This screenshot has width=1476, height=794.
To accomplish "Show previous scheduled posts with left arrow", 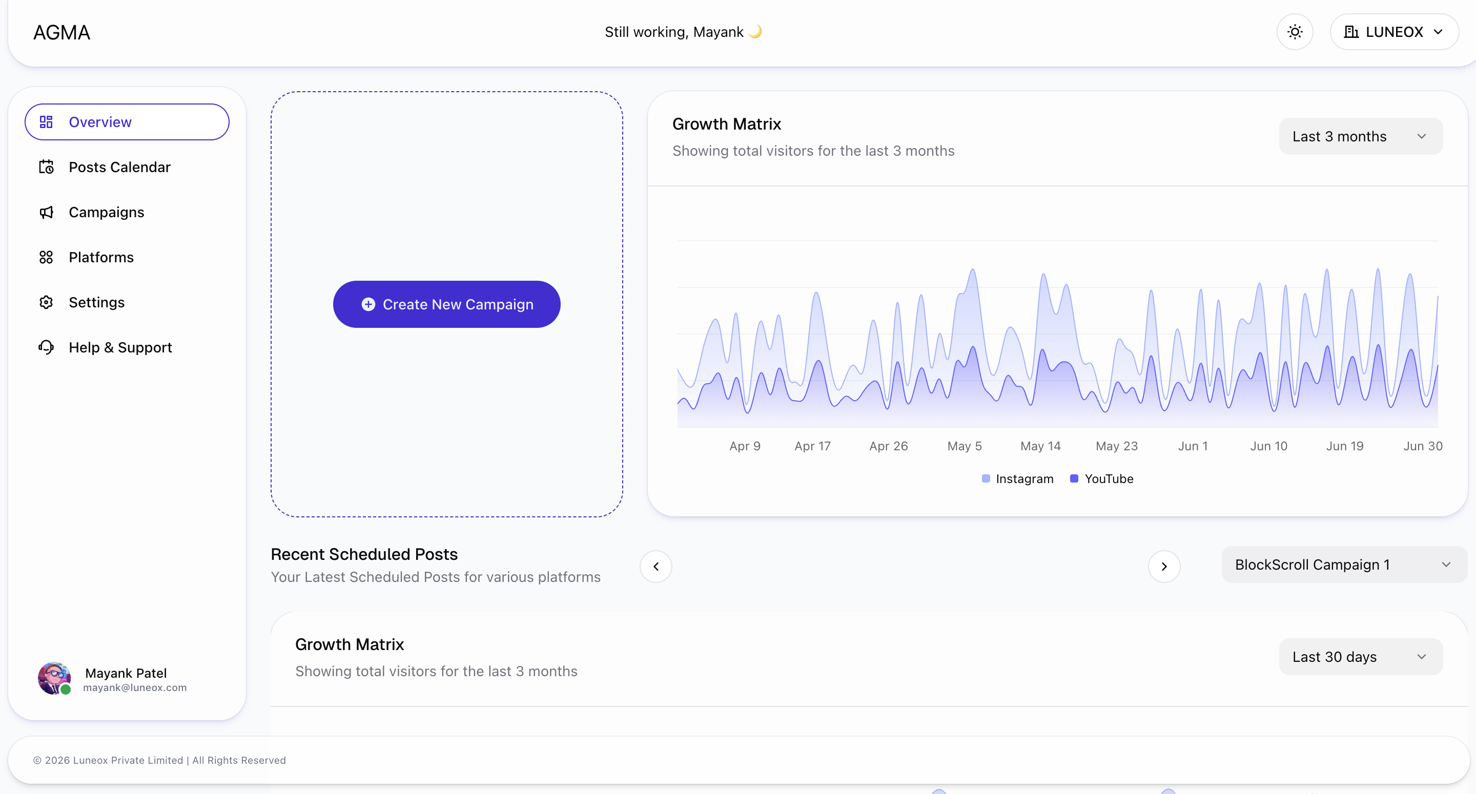I will click(656, 567).
